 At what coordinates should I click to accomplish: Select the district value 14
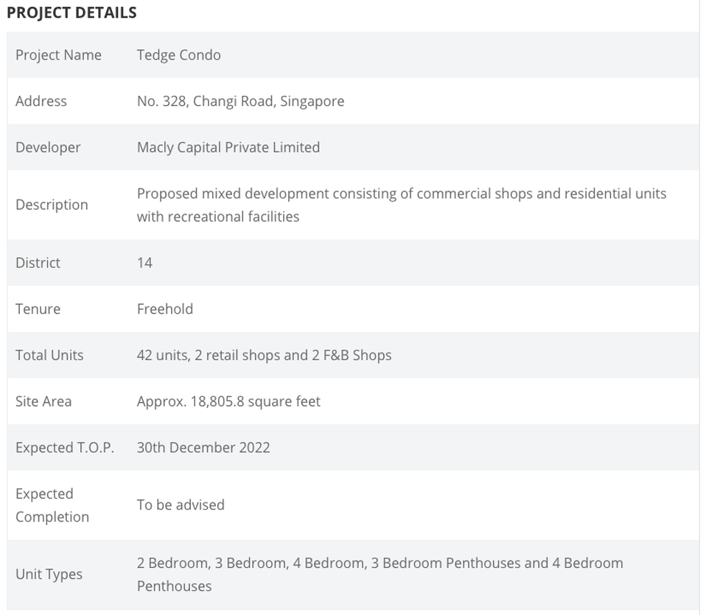click(x=144, y=263)
